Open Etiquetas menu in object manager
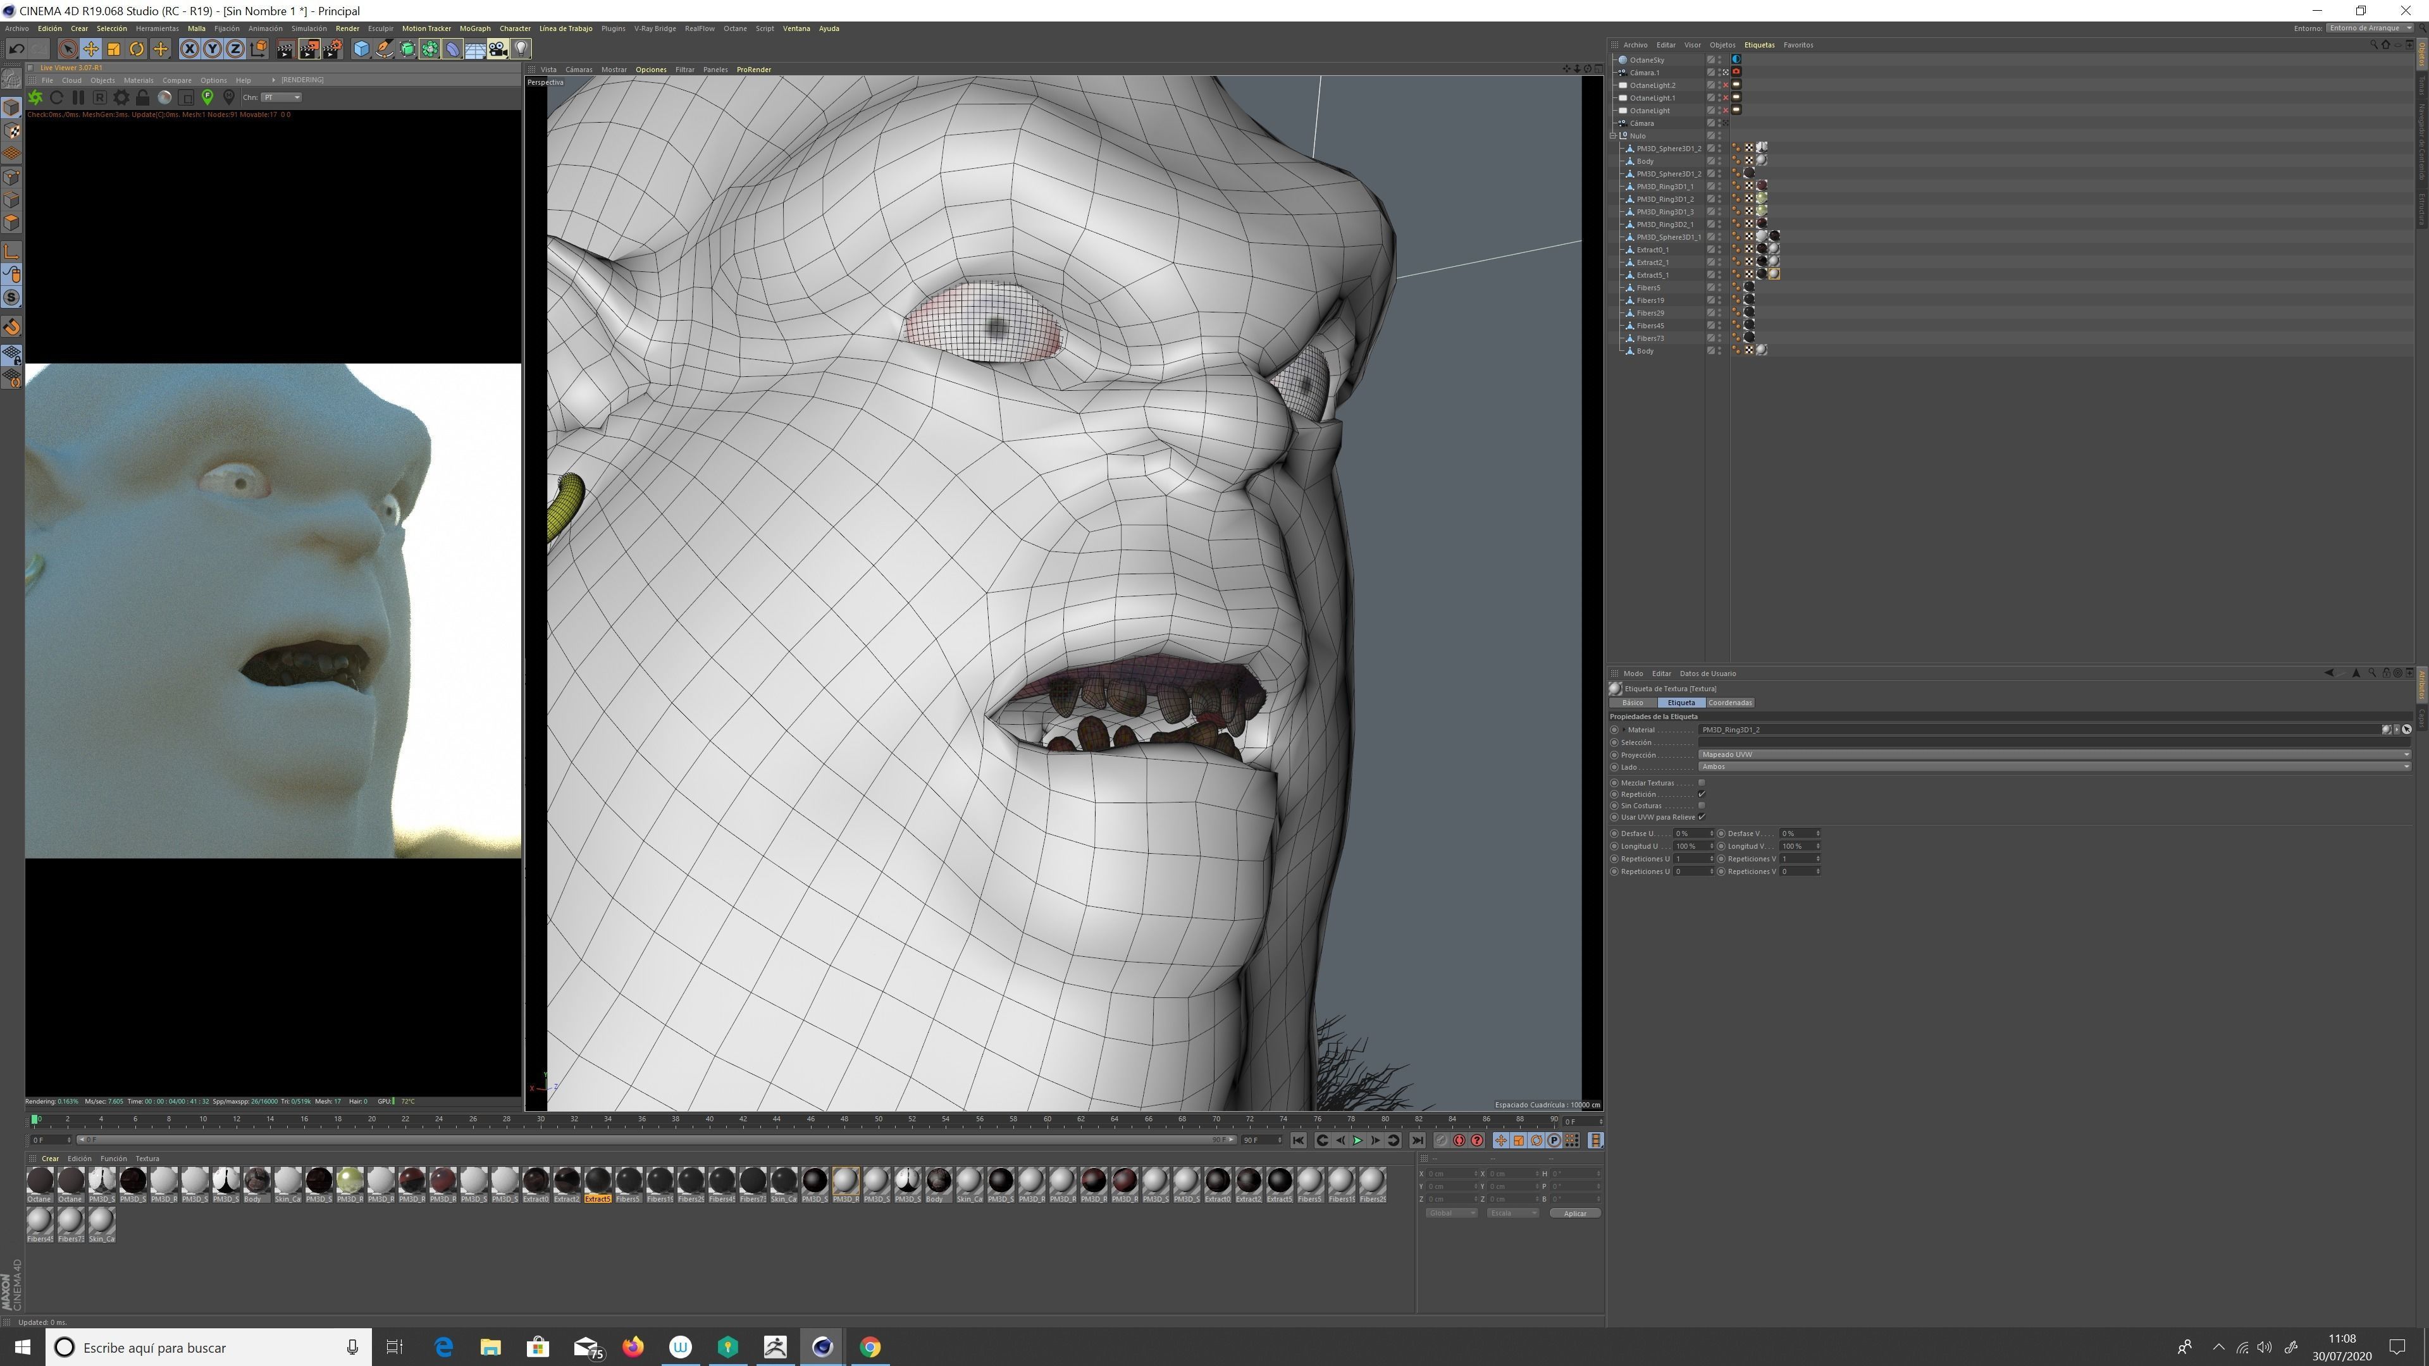 coord(1758,46)
